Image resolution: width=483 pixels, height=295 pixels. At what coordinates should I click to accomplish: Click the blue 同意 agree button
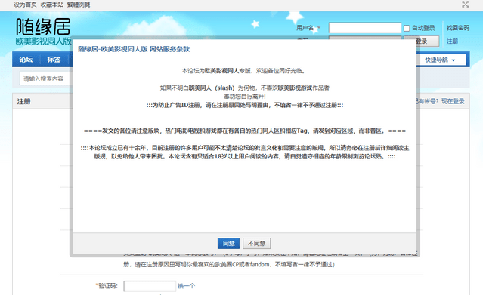pos(228,244)
